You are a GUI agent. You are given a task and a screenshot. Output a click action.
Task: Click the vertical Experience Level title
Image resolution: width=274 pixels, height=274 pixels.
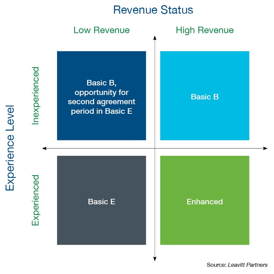click(10, 148)
